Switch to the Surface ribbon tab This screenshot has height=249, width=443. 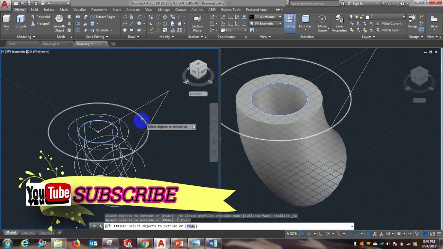48,10
